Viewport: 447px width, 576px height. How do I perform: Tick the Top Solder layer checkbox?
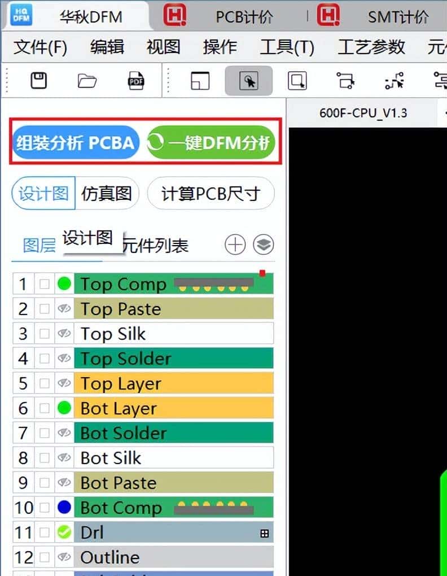45,358
